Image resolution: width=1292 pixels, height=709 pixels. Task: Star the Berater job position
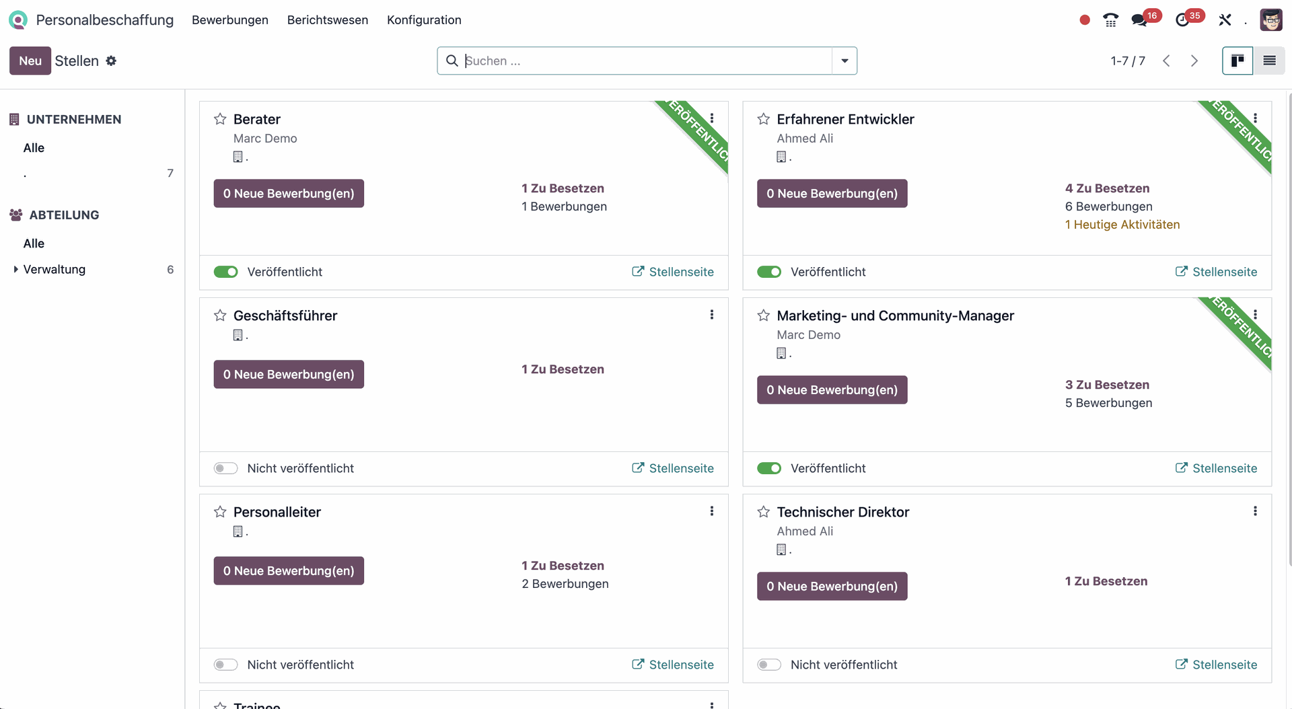click(x=220, y=119)
